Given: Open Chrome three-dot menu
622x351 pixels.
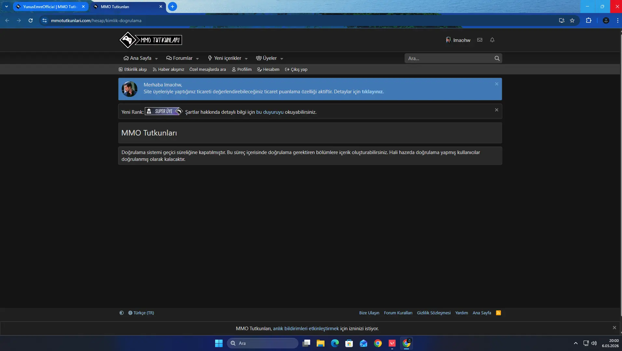Looking at the screenshot, I should pyautogui.click(x=617, y=20).
